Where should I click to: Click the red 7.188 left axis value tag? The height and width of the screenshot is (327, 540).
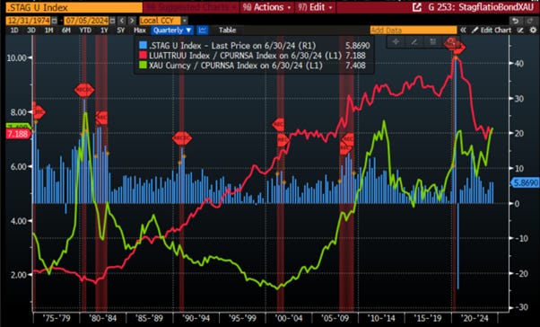pos(18,134)
